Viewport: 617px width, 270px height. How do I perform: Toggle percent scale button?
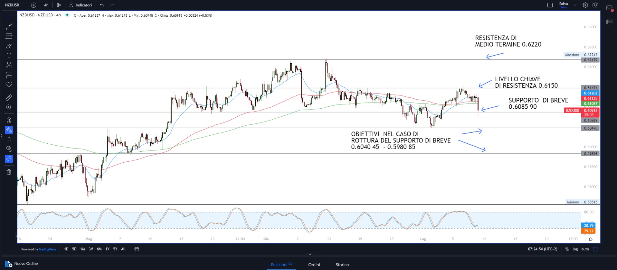pyautogui.click(x=567, y=249)
